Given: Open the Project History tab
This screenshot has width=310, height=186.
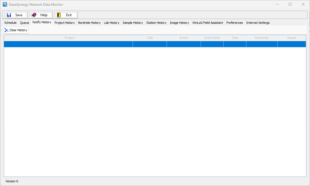Looking at the screenshot, I should click(x=65, y=23).
